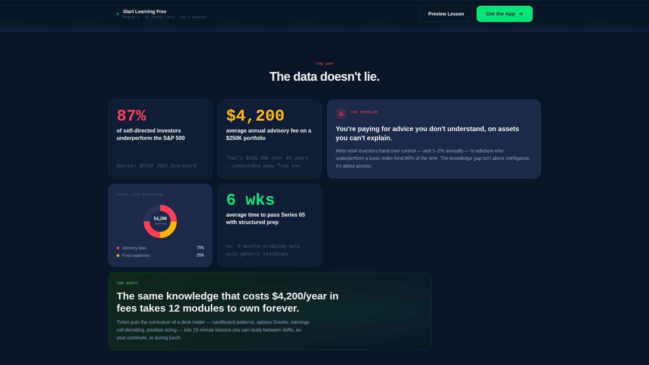Click the Module 1 subtitle text

click(x=165, y=17)
